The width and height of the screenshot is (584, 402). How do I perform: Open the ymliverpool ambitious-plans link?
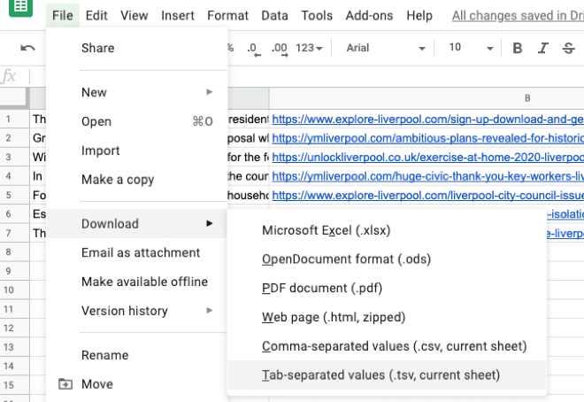point(427,138)
